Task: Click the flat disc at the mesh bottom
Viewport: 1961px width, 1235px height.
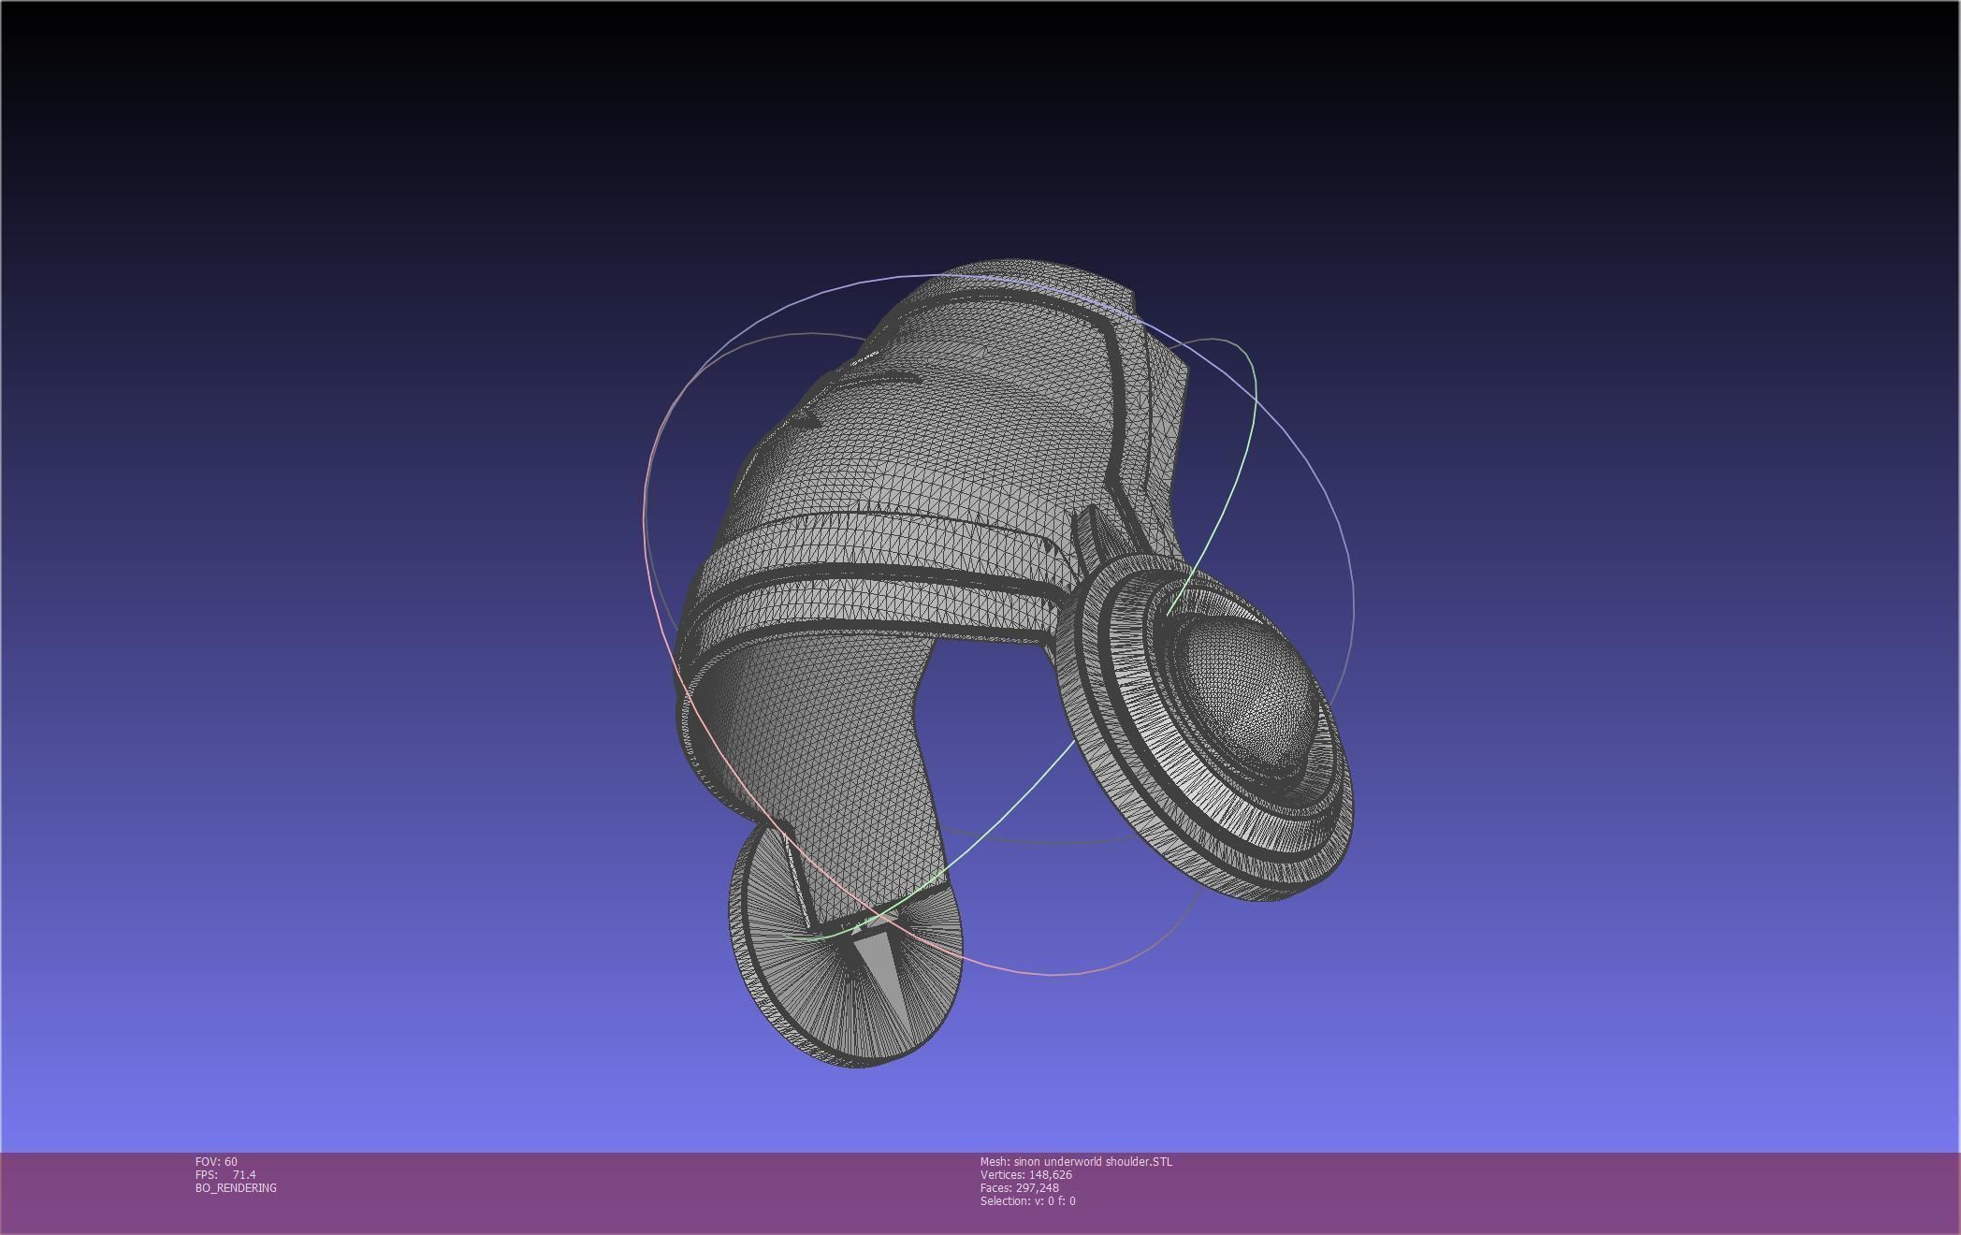Action: coord(846,945)
